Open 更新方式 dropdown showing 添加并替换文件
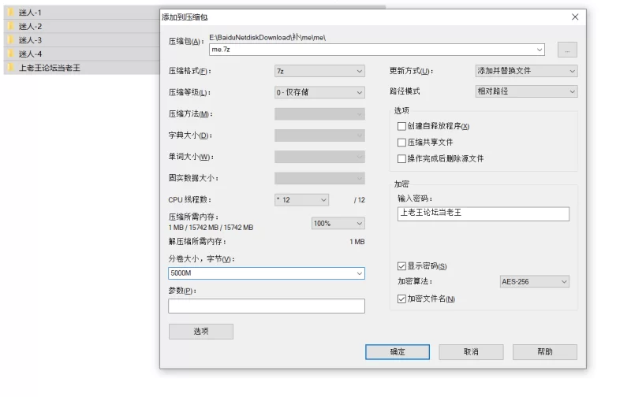The height and width of the screenshot is (397, 631). click(526, 71)
